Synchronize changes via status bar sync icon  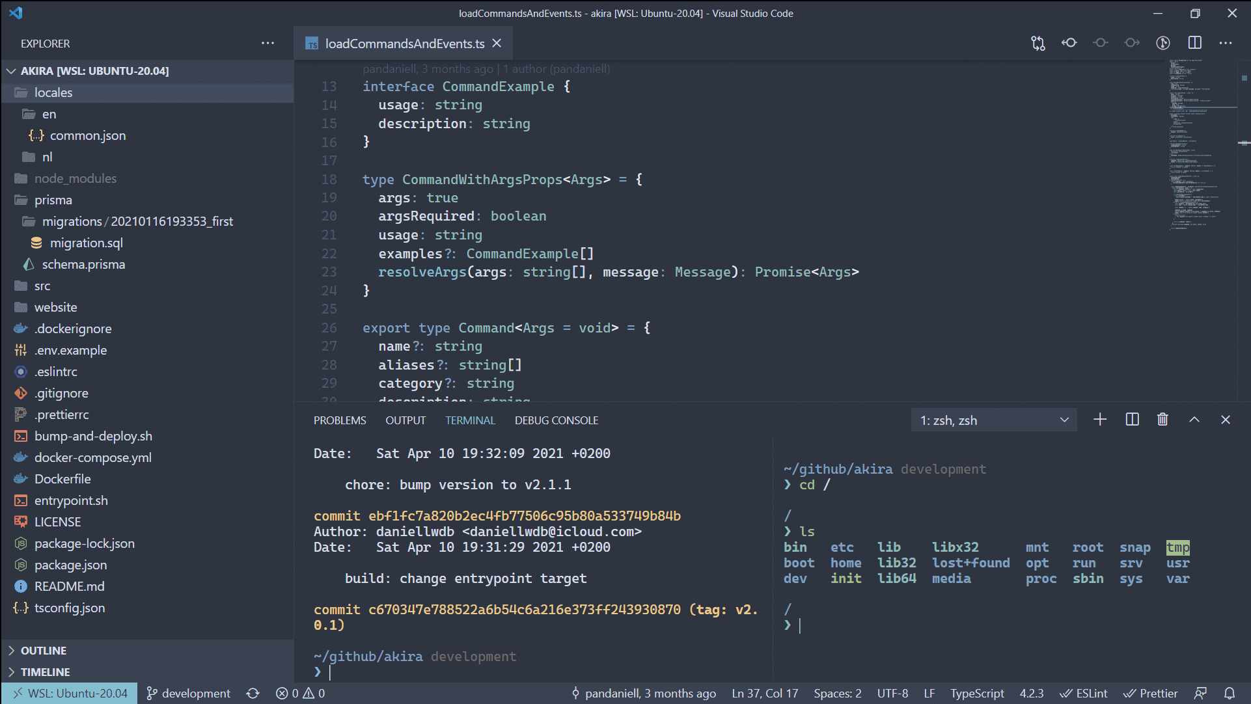coord(253,694)
